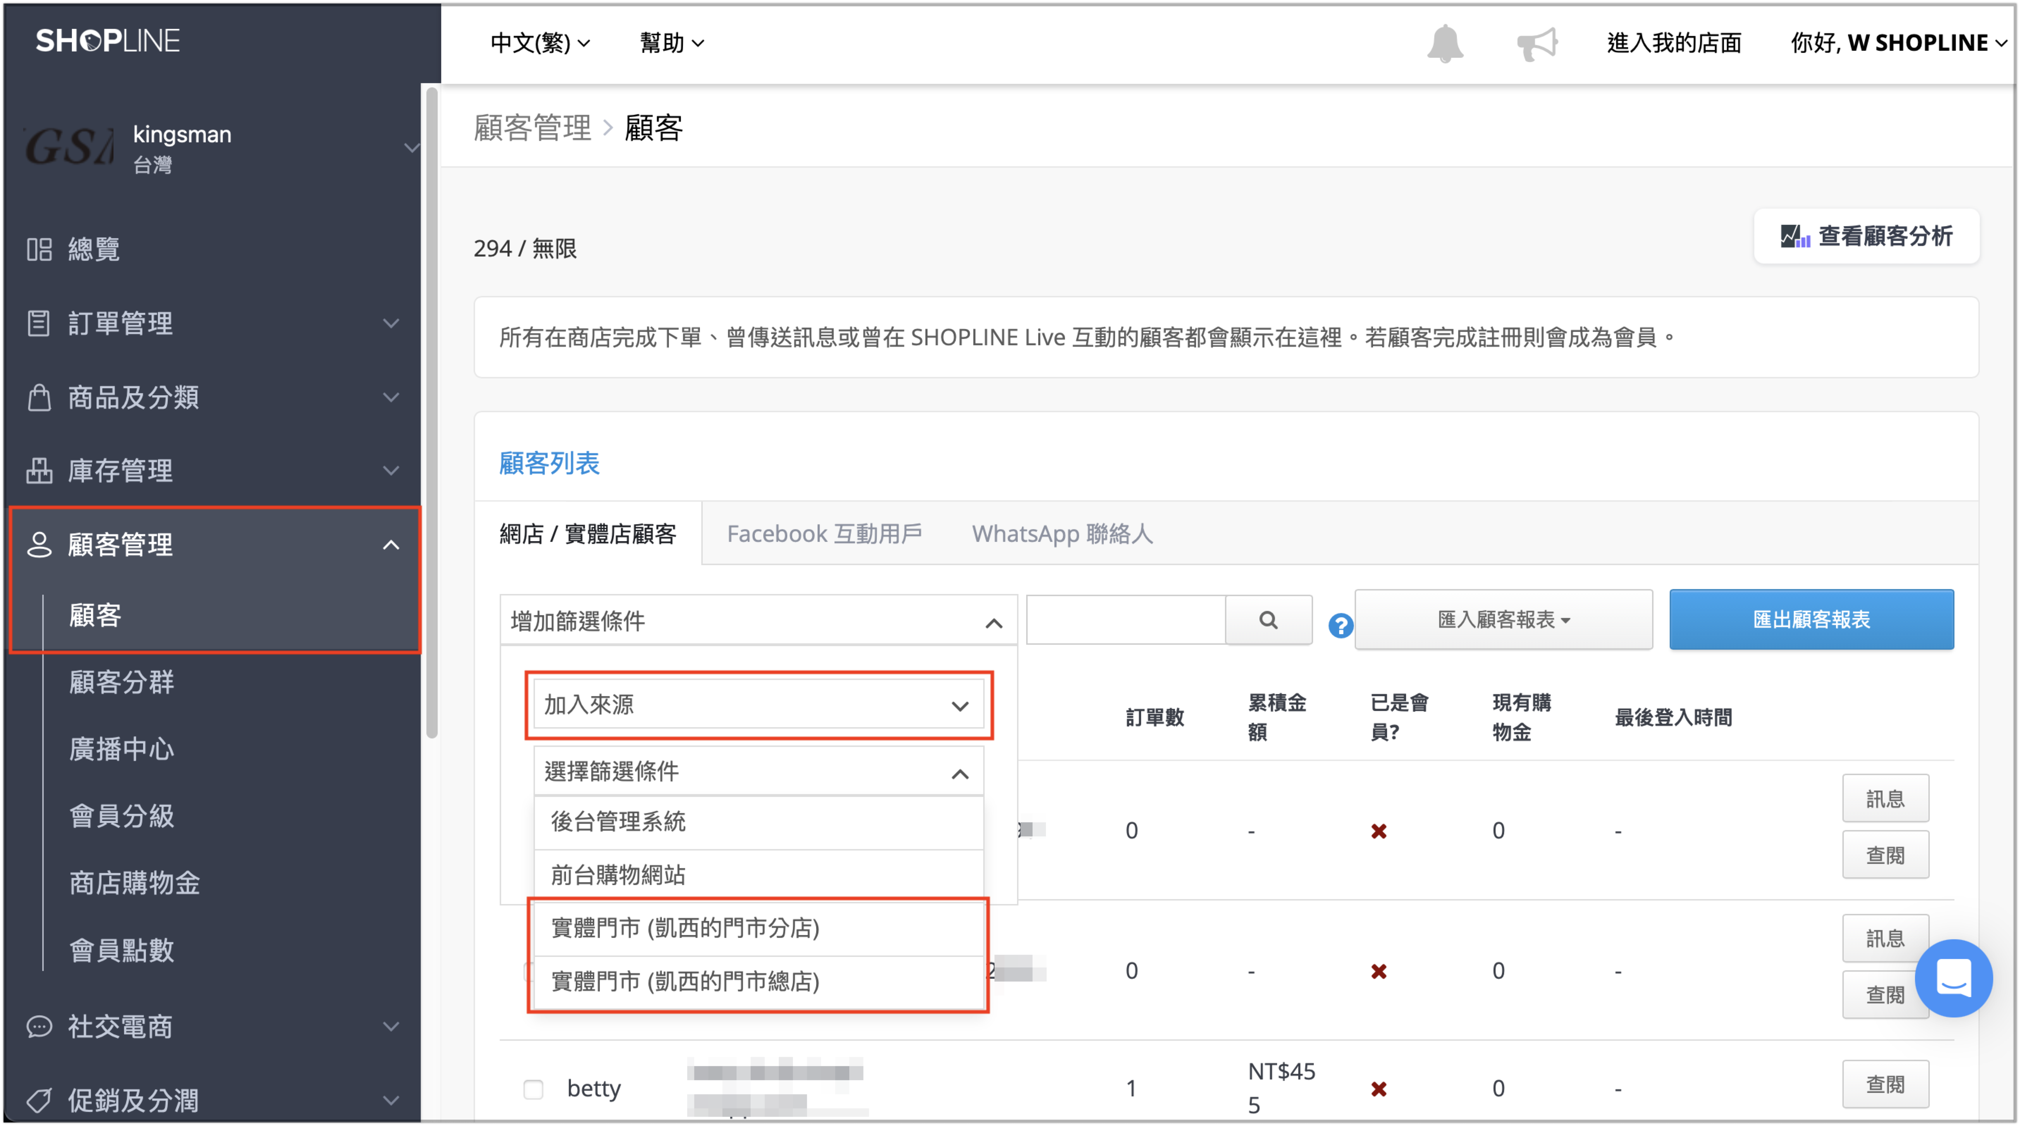
Task: Open 廣播中心 sidebar item
Action: [x=122, y=749]
